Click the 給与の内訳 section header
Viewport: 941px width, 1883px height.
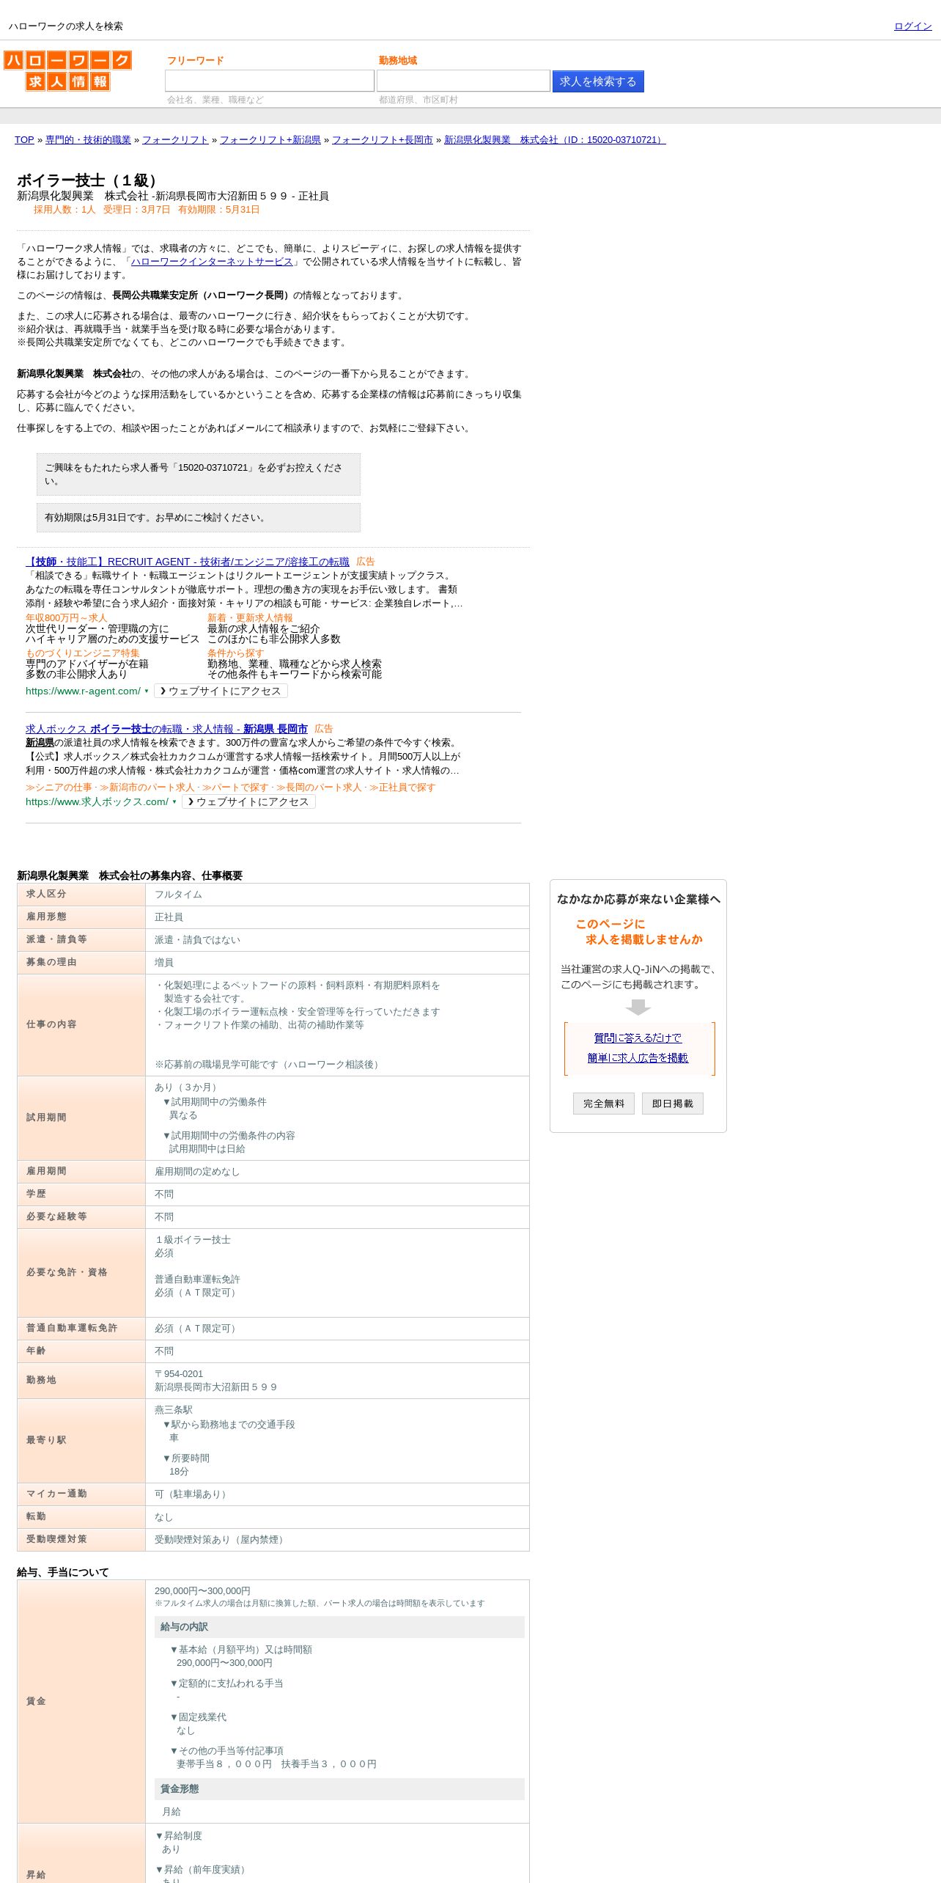coord(339,1627)
